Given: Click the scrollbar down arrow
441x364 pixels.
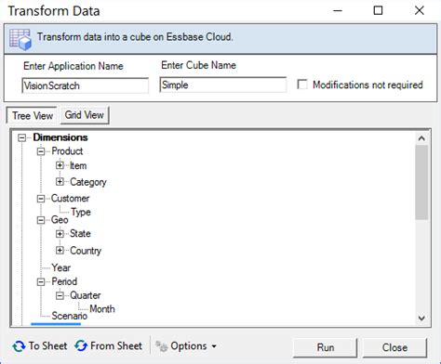Looking at the screenshot, I should 421,318.
